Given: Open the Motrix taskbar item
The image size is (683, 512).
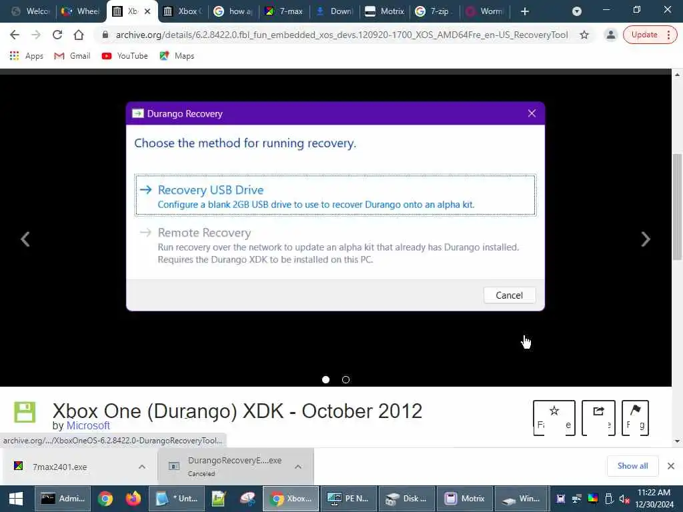Looking at the screenshot, I should [x=465, y=499].
